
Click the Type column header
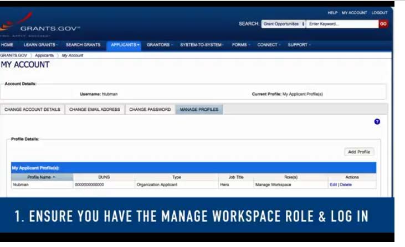point(177,177)
